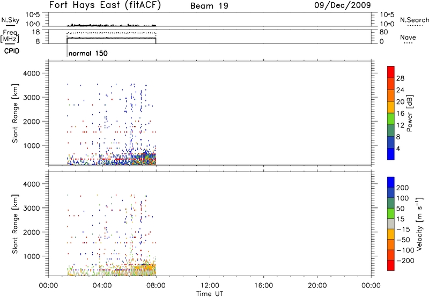Click the "Beam 19" label
The width and height of the screenshot is (429, 297).
[x=209, y=6]
